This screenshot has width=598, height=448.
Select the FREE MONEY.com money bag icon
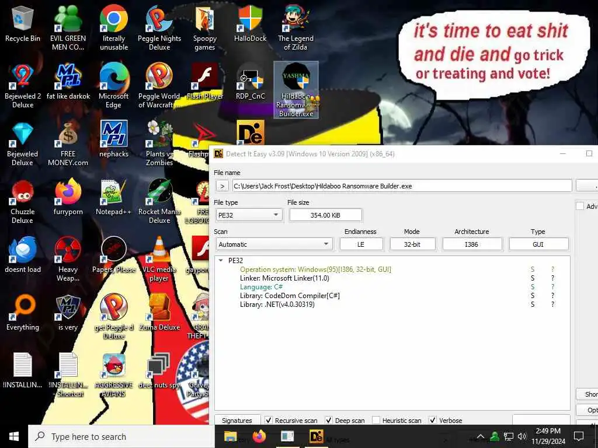point(68,144)
